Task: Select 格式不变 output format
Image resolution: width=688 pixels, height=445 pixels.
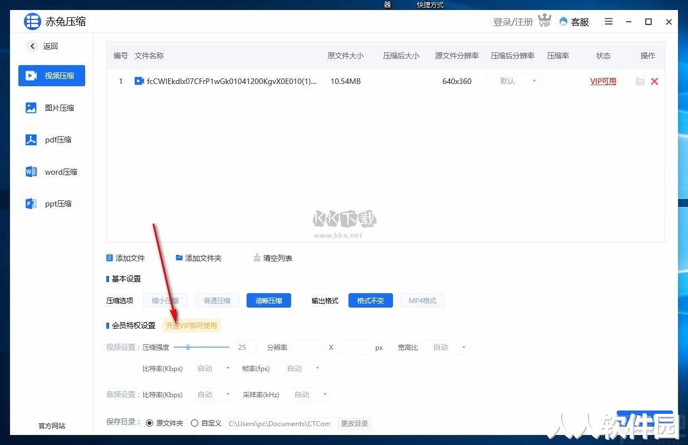Action: pyautogui.click(x=371, y=300)
